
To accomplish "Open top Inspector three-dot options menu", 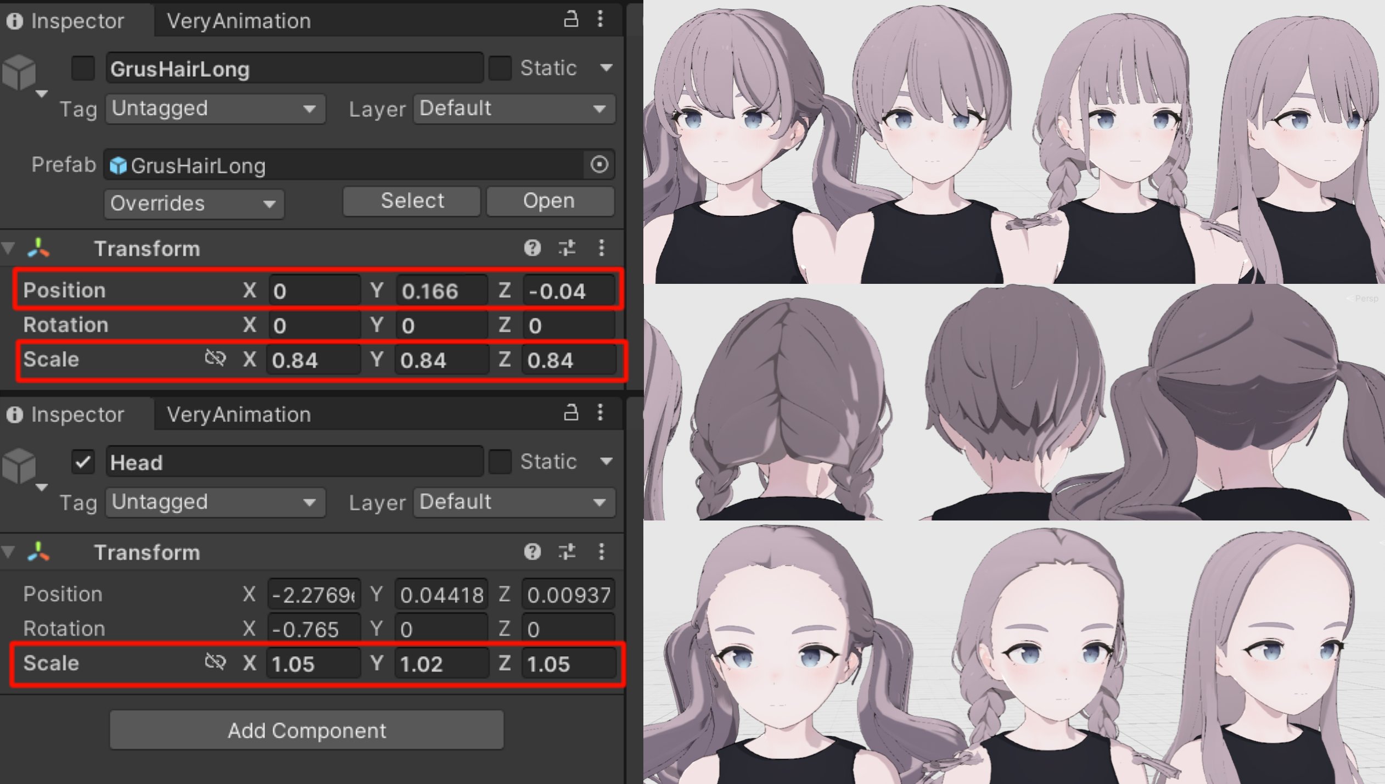I will pos(601,20).
